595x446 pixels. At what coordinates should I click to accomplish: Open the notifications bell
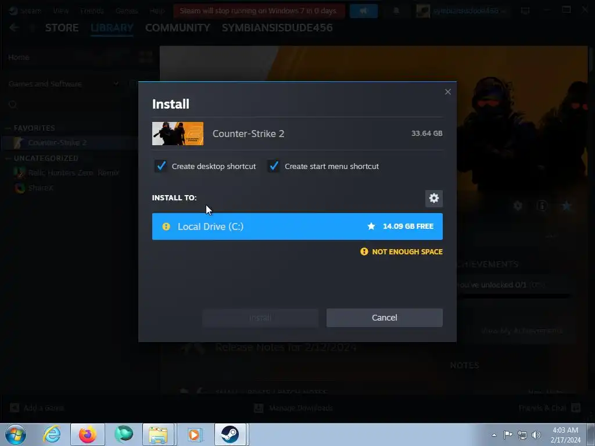pyautogui.click(x=396, y=10)
